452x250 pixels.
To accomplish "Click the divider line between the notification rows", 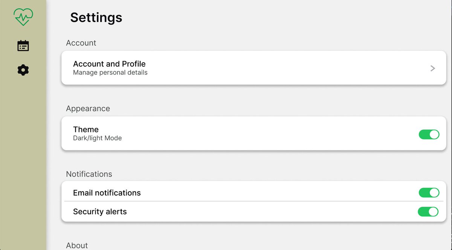I will point(253,201).
